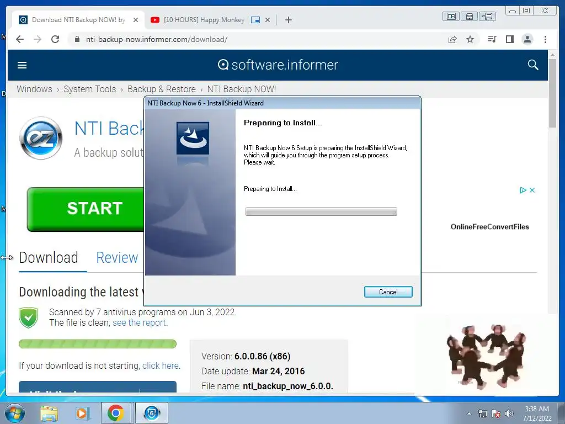The width and height of the screenshot is (565, 424).
Task: Click the page vertical scrollbar
Action: coord(552,93)
